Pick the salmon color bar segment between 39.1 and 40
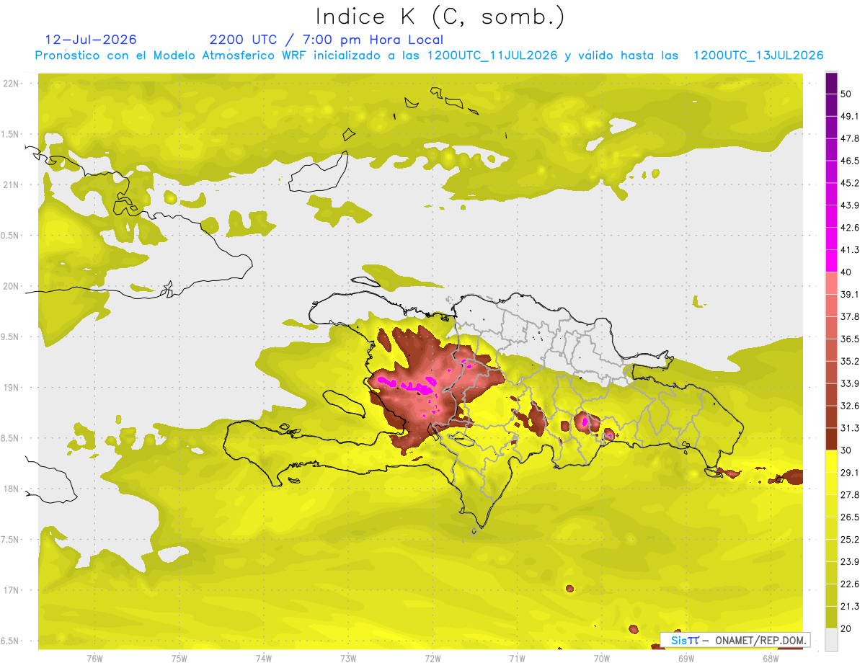 (831, 283)
